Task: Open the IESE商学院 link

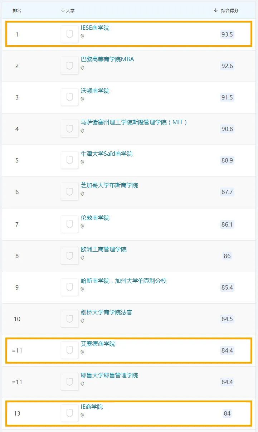Action: (x=95, y=28)
